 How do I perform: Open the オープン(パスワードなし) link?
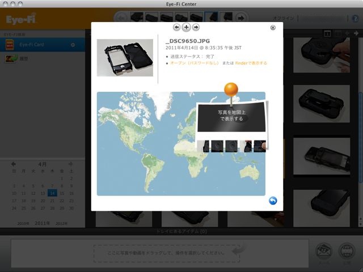pyautogui.click(x=194, y=63)
